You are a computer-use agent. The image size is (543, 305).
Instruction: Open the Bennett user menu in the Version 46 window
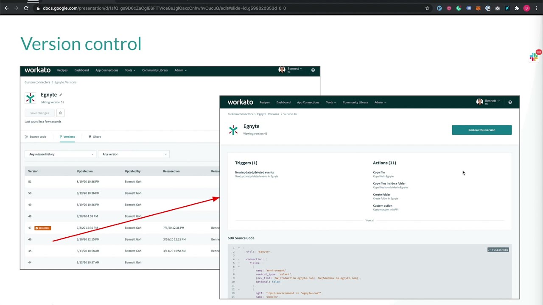(488, 102)
